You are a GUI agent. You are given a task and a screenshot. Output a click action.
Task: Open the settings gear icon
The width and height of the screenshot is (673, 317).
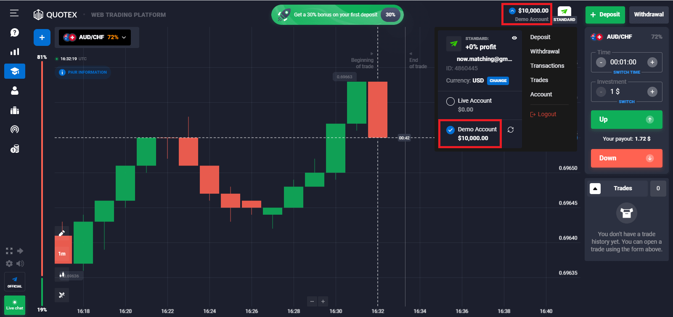9,264
